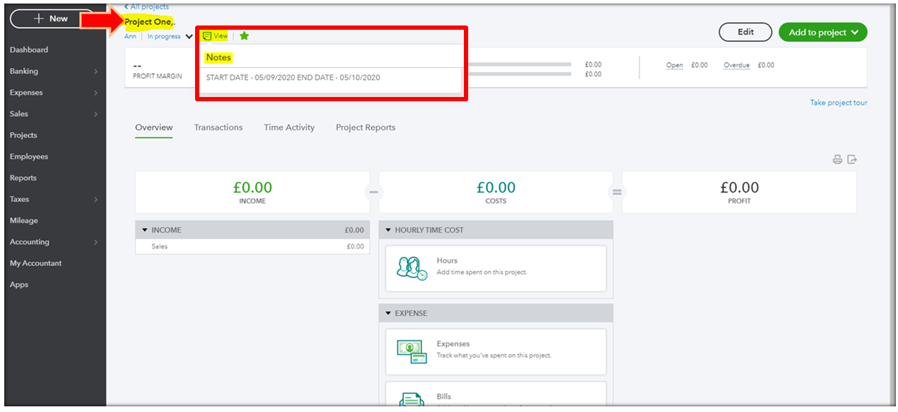Collapse the HOURLY TIME COST section
Viewport: 898px width, 412px height.
coord(387,230)
